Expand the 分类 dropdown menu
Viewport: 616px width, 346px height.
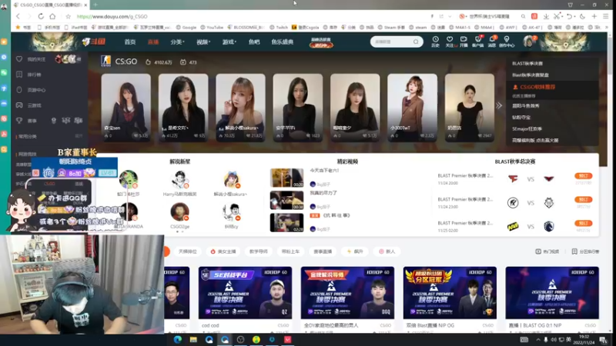[177, 42]
